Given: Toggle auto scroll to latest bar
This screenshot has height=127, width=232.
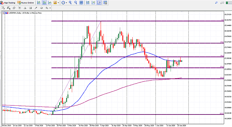Looking at the screenshot, I should click(x=93, y=3).
